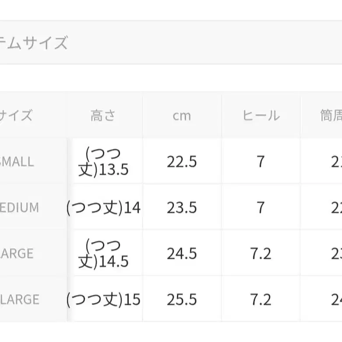Click the 高さ column header
Viewport: 342px width, 342px height.
coord(103,116)
